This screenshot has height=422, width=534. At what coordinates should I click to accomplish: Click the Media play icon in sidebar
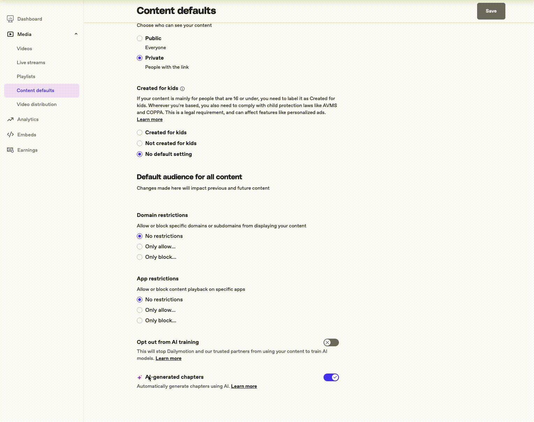click(10, 34)
